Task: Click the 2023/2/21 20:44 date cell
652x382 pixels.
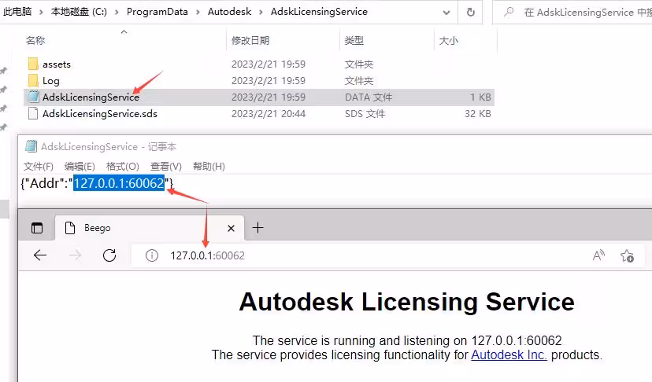Action: (269, 114)
